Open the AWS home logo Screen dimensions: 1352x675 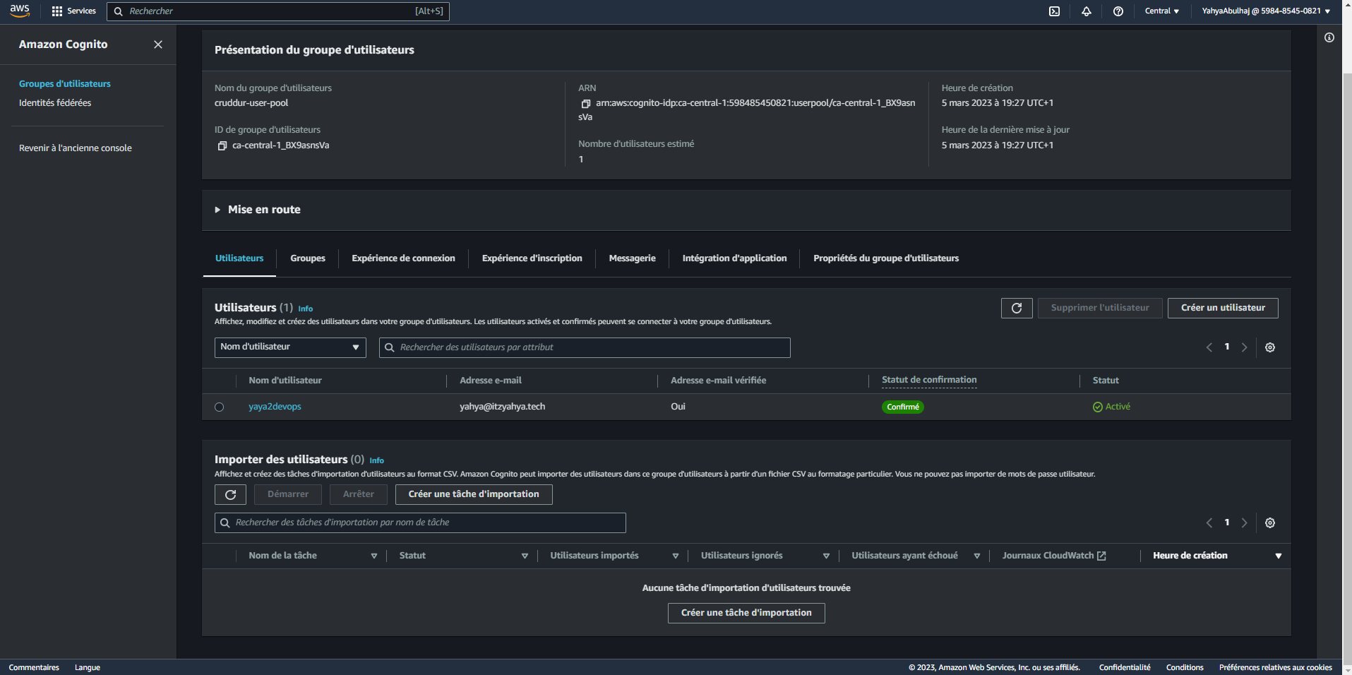pyautogui.click(x=20, y=11)
